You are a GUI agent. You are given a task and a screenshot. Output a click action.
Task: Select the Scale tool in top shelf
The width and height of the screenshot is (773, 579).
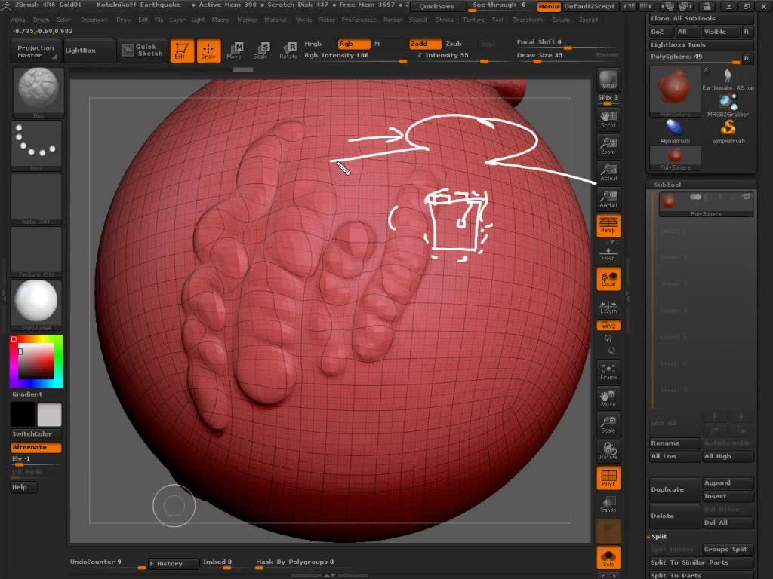pyautogui.click(x=260, y=51)
